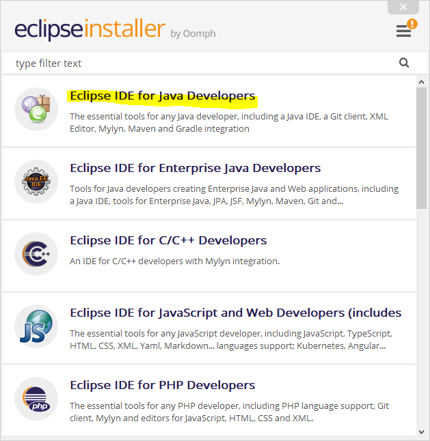The image size is (430, 441).
Task: Click the scrollbar up arrow
Action: 422,82
